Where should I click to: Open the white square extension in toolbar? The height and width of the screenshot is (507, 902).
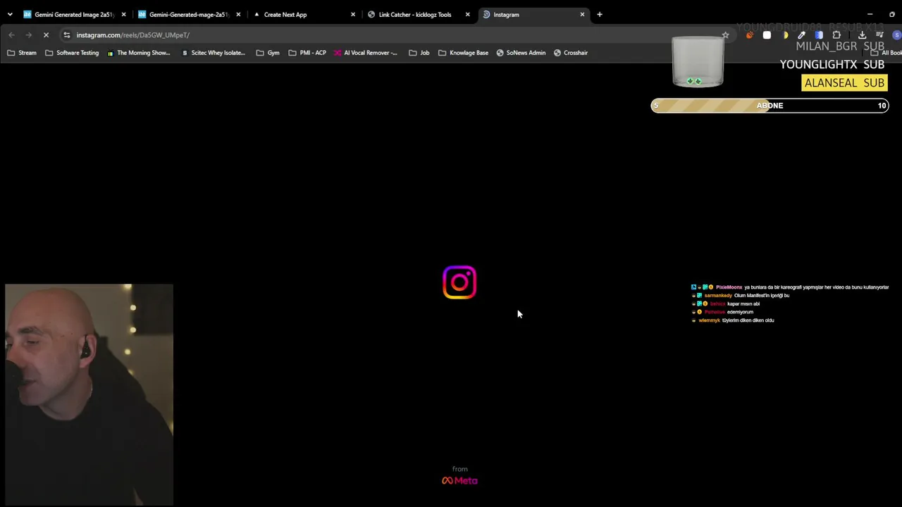(x=767, y=35)
